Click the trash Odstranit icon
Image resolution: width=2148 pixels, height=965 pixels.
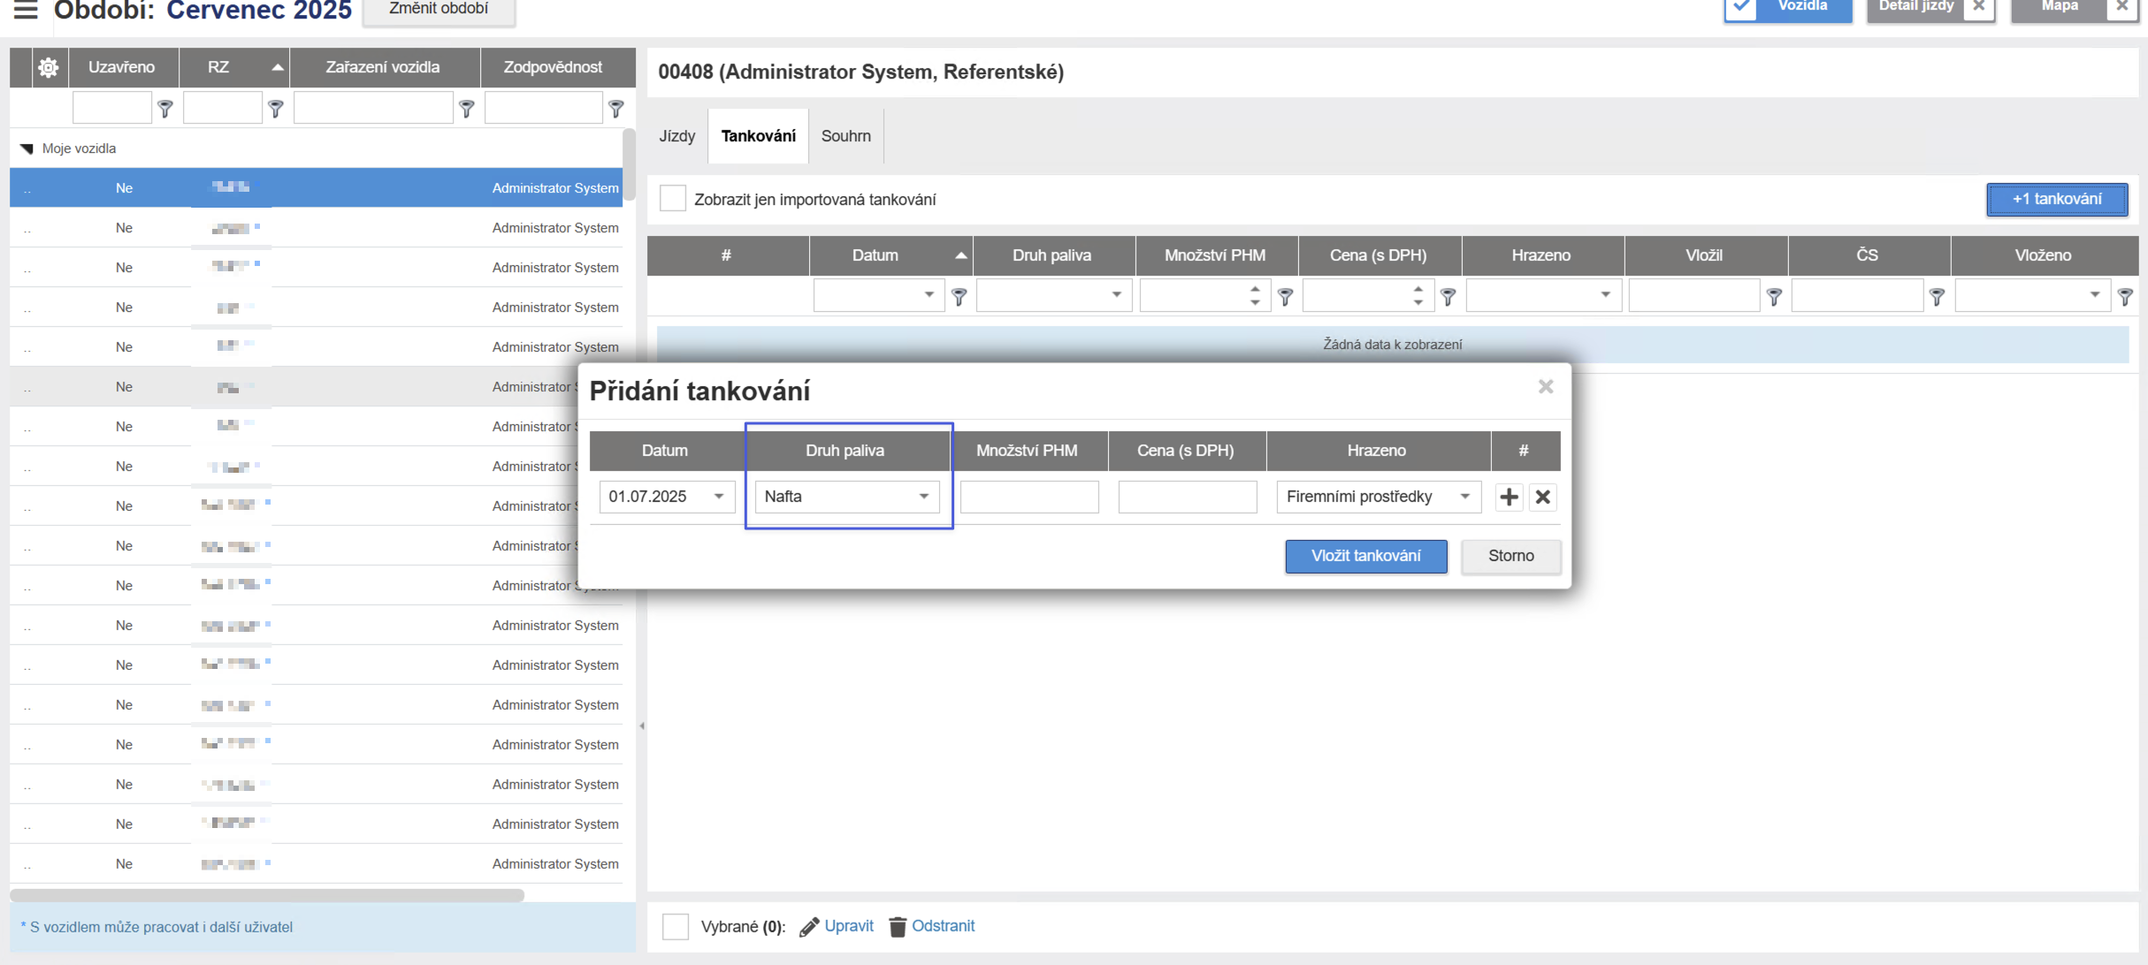point(897,926)
